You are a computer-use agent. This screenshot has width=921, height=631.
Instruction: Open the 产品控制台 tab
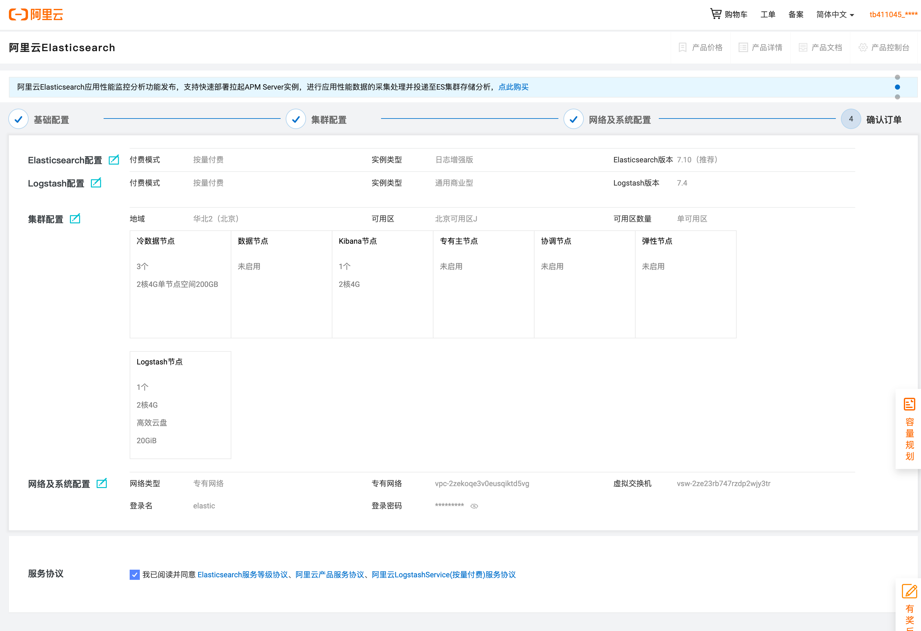[x=883, y=48]
